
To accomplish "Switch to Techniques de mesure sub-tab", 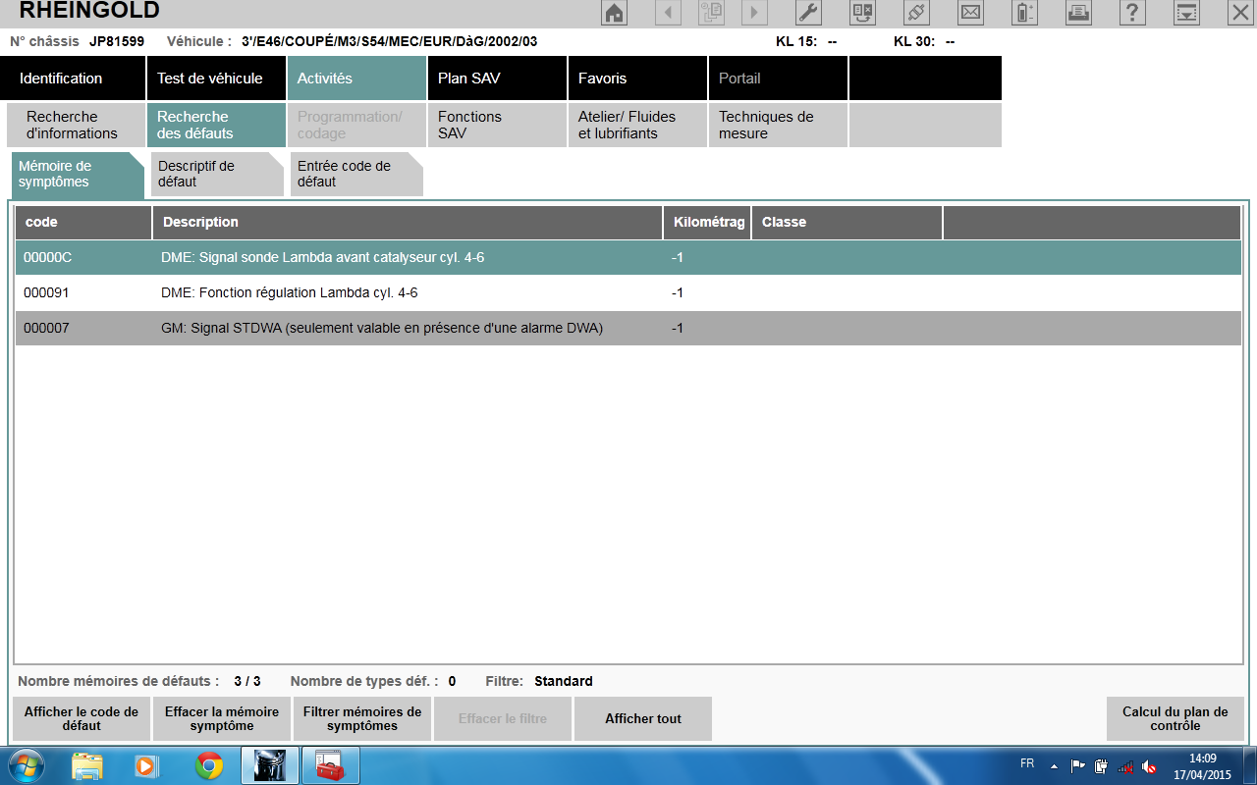I will click(778, 125).
